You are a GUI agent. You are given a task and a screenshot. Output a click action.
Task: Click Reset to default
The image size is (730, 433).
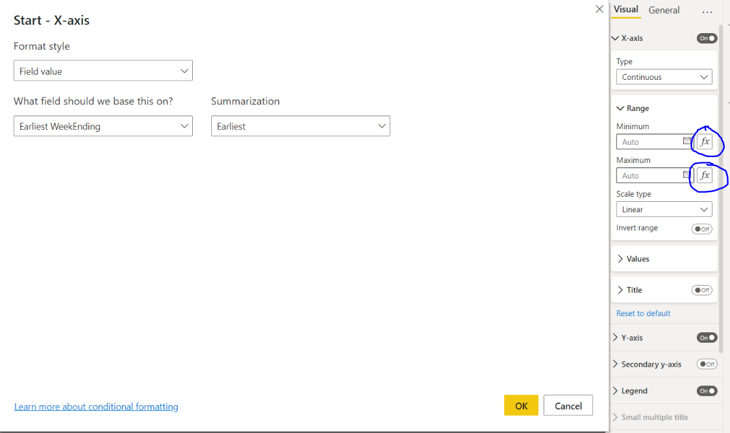643,313
